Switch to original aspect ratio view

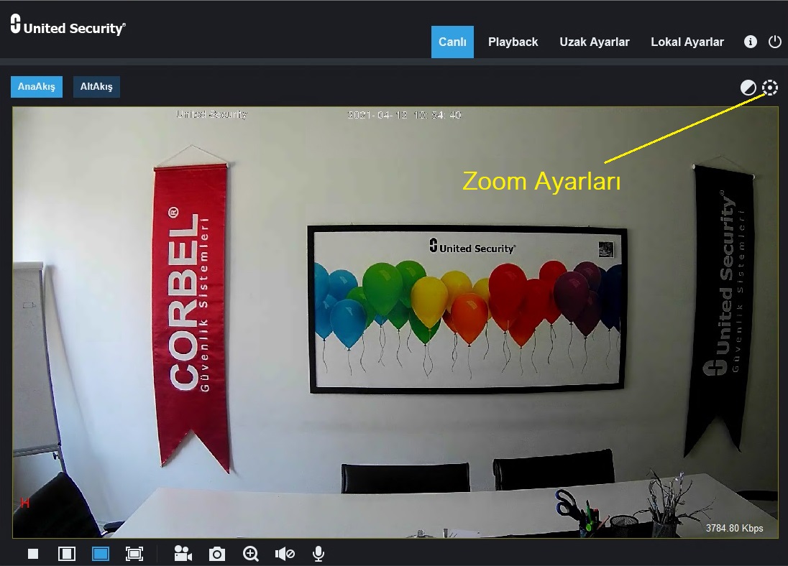point(67,554)
